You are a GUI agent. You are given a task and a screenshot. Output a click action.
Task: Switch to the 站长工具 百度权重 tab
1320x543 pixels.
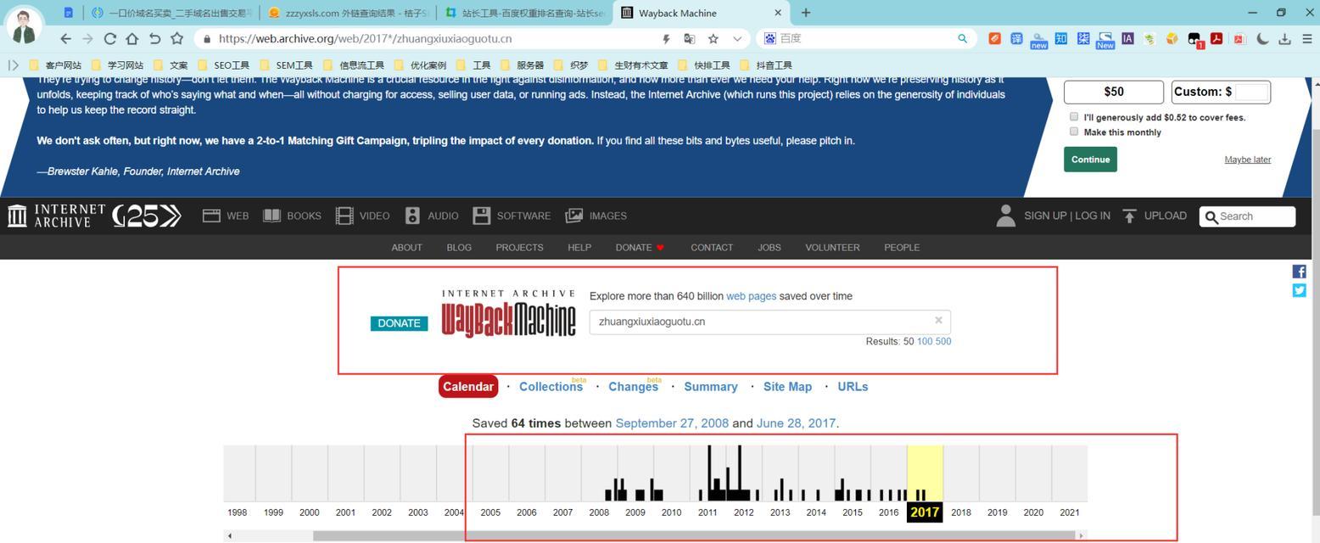(524, 13)
